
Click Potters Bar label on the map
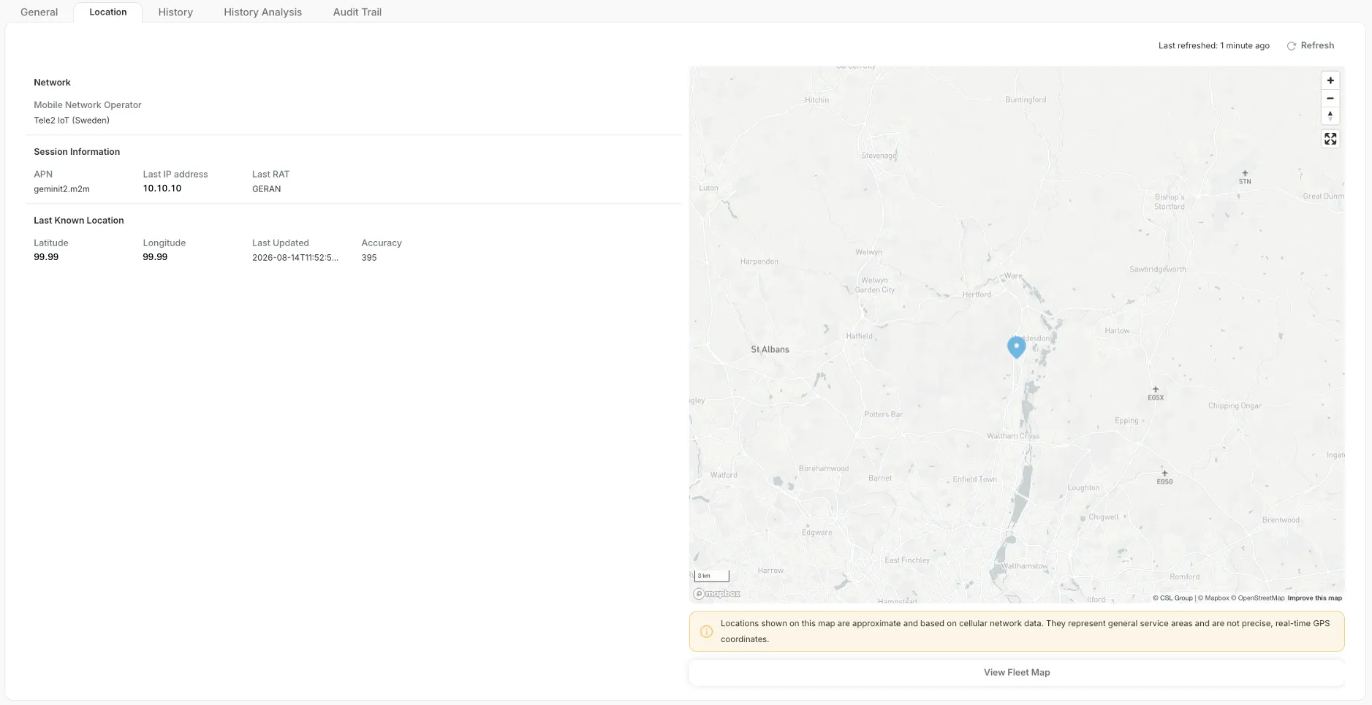(884, 414)
